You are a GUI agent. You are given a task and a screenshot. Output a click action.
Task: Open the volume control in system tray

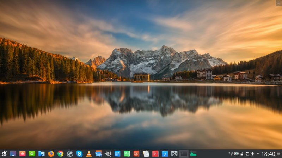[252, 154]
